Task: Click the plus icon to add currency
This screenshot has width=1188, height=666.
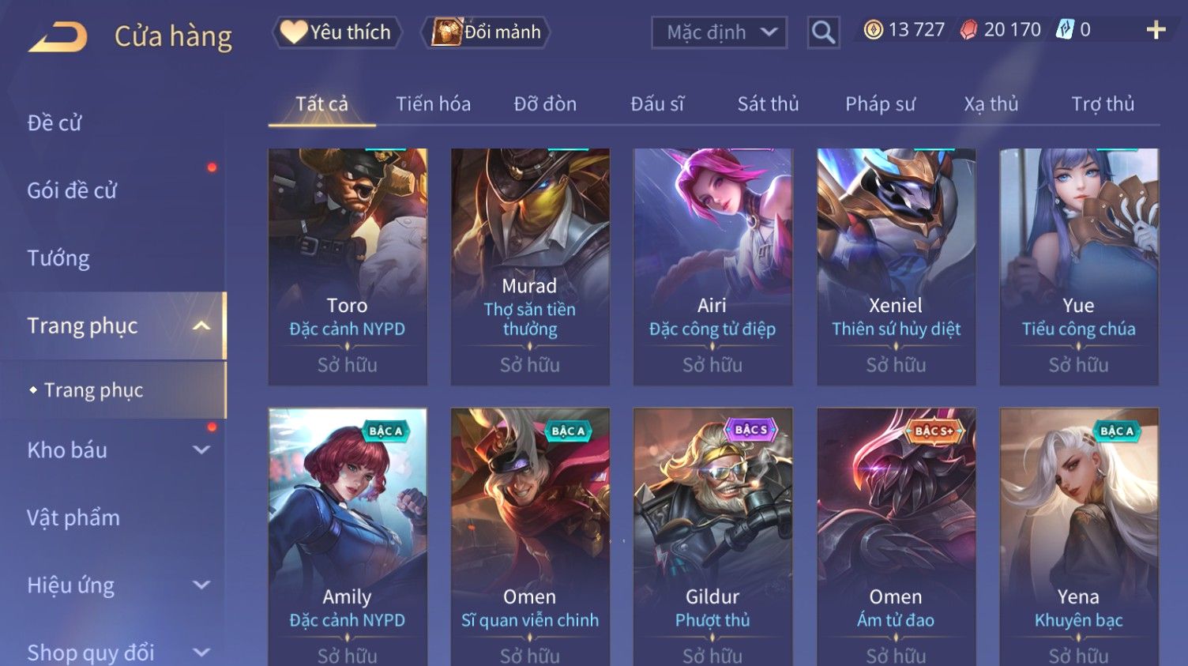Action: 1156,30
